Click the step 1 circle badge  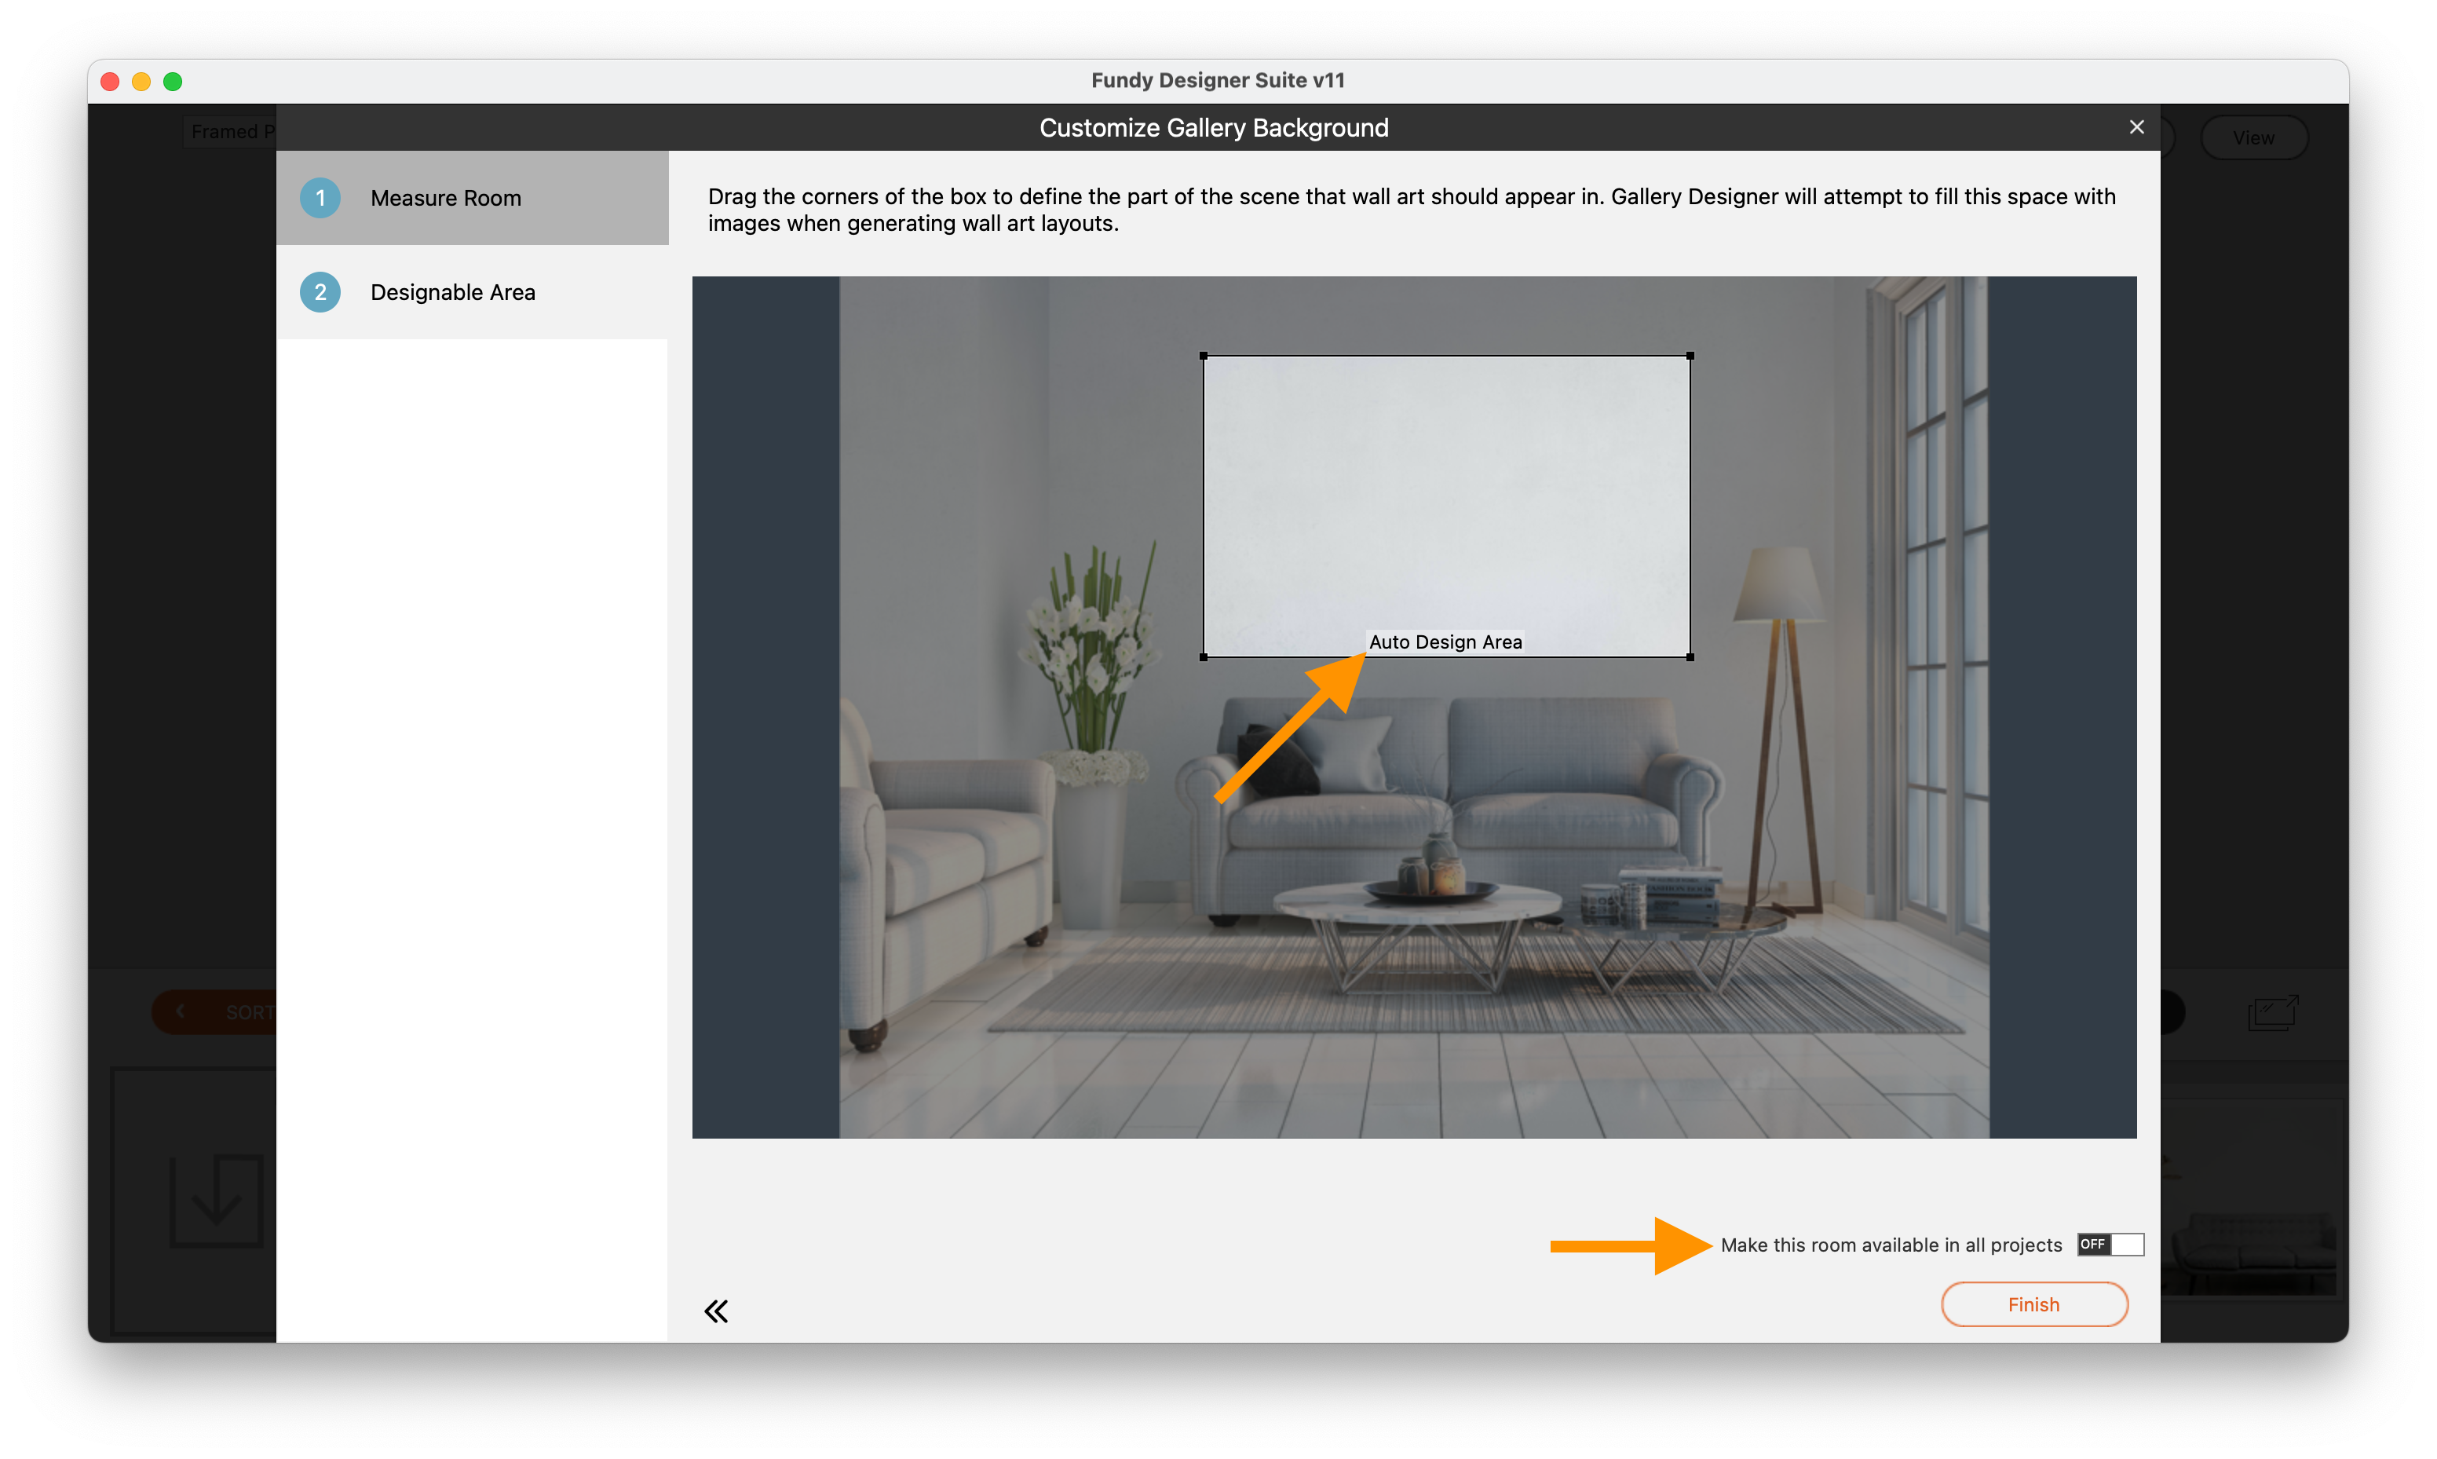(320, 198)
